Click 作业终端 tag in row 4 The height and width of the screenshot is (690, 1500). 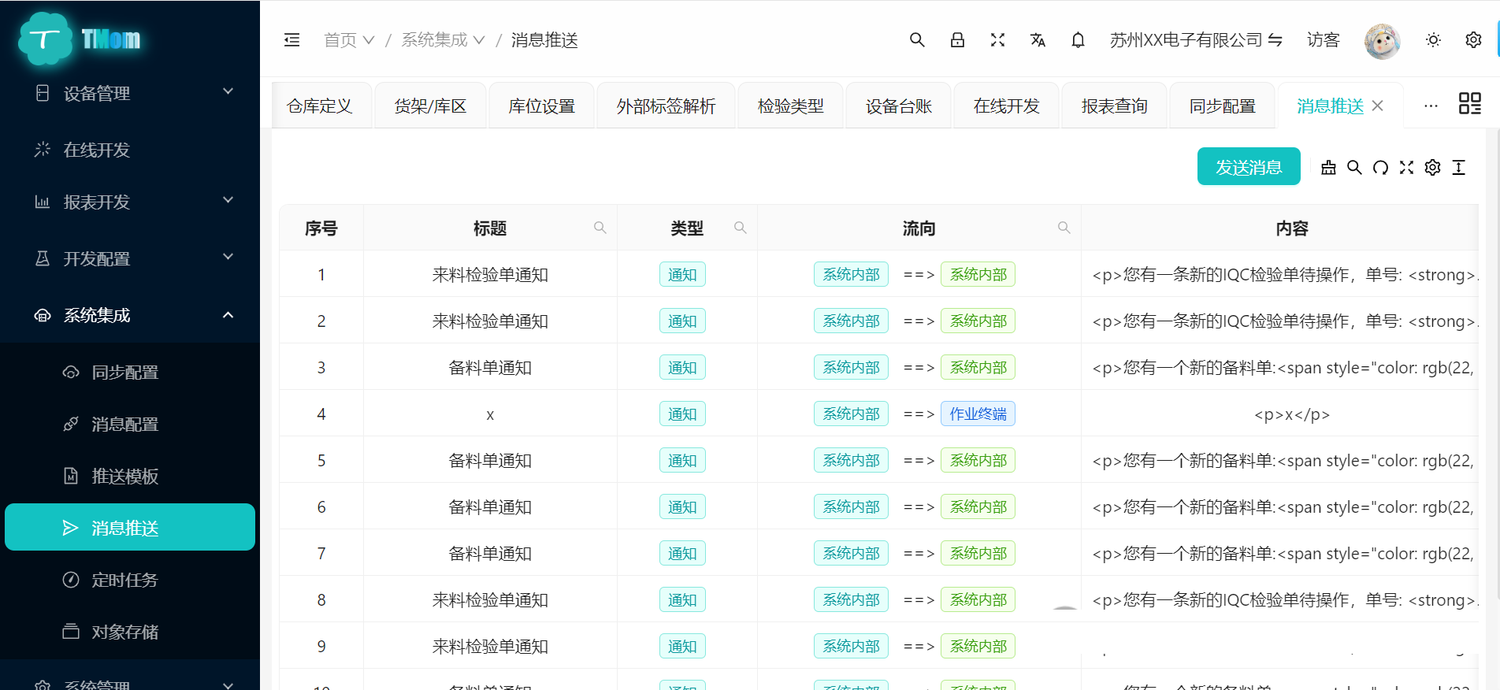[977, 414]
